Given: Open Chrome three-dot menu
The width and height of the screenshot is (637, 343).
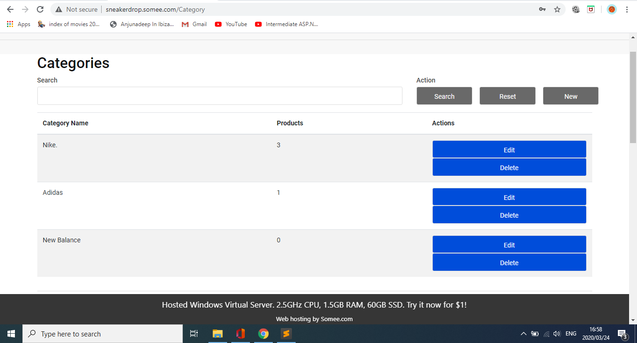Looking at the screenshot, I should pos(627,9).
